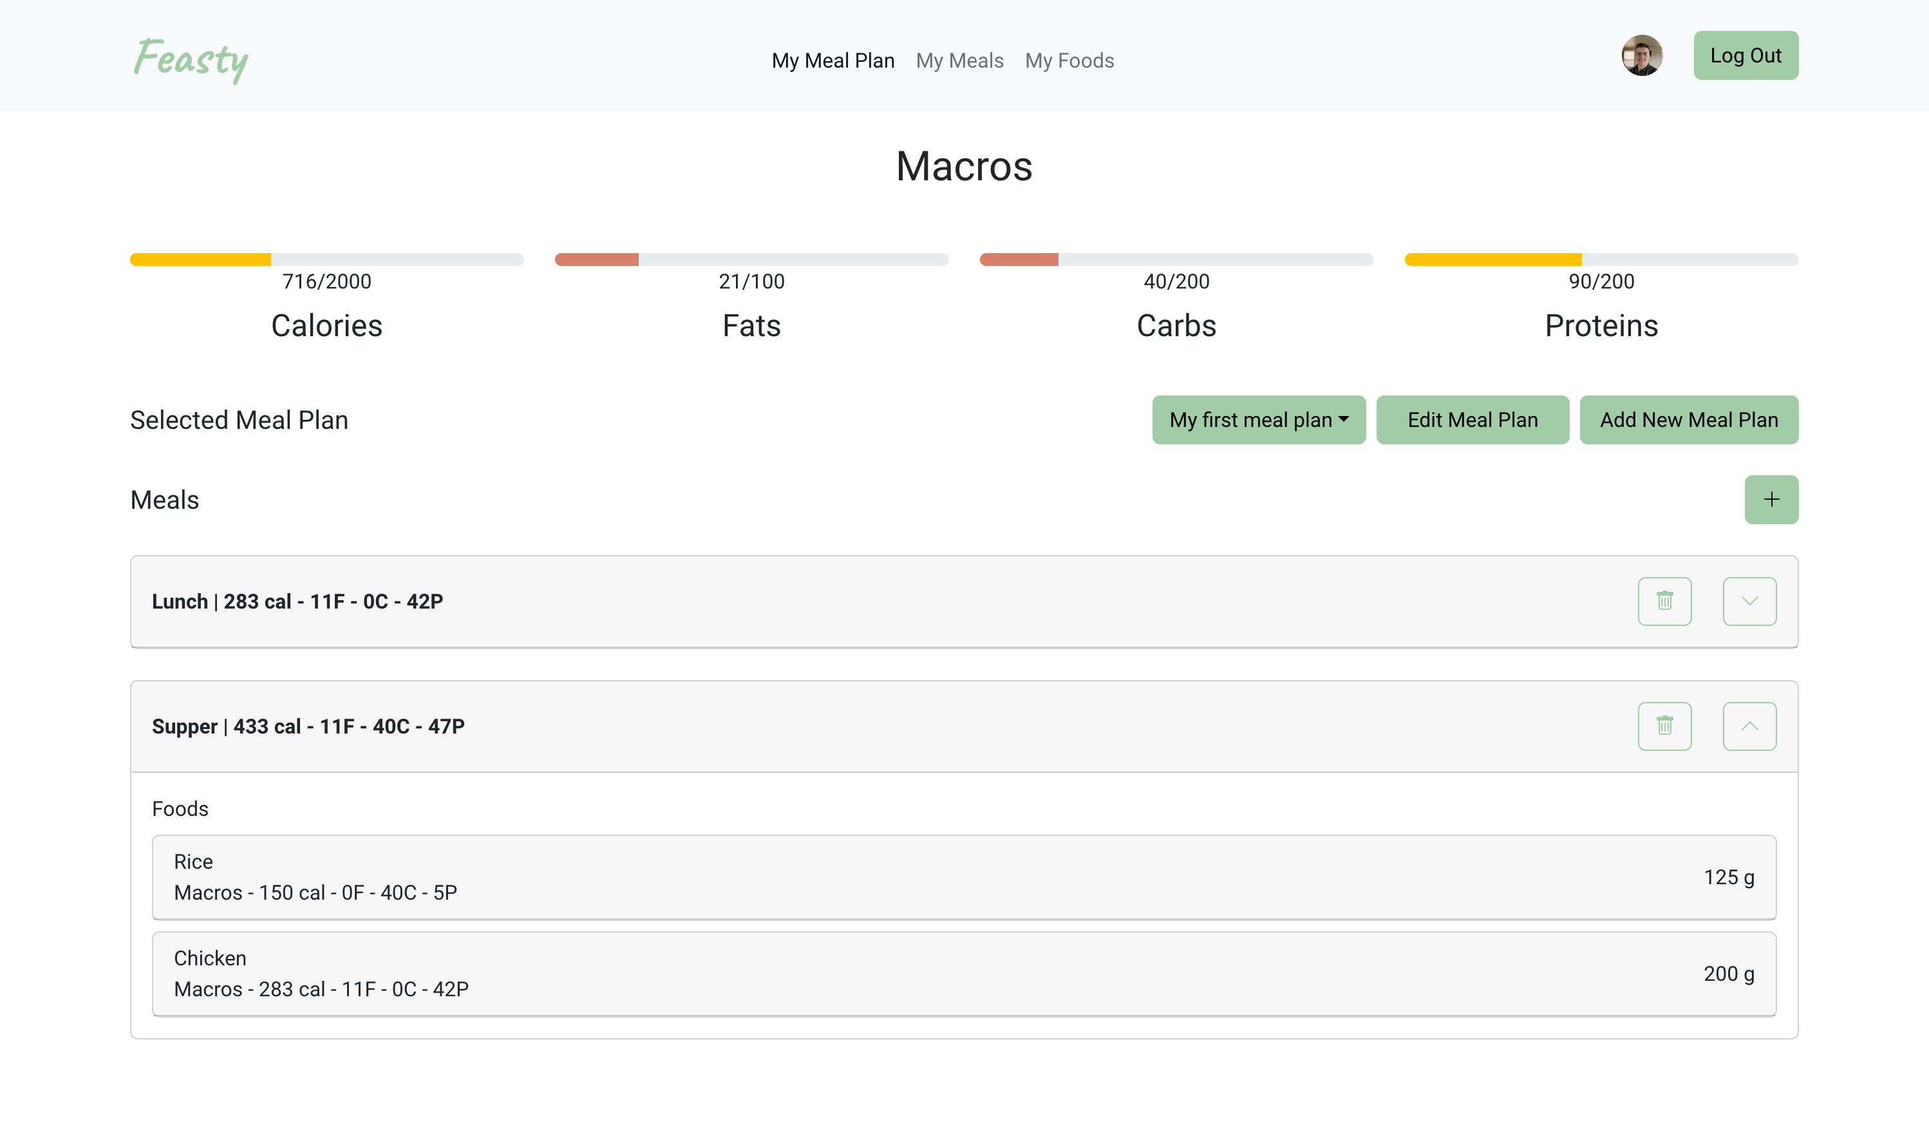This screenshot has height=1127, width=1929.
Task: Click on the Rice food item row
Action: [964, 877]
